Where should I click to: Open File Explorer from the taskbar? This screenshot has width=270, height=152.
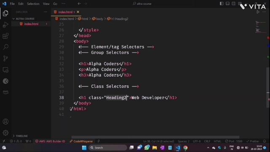(x=155, y=148)
